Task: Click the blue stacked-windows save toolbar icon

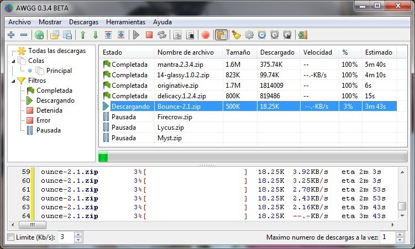Action: (67, 35)
